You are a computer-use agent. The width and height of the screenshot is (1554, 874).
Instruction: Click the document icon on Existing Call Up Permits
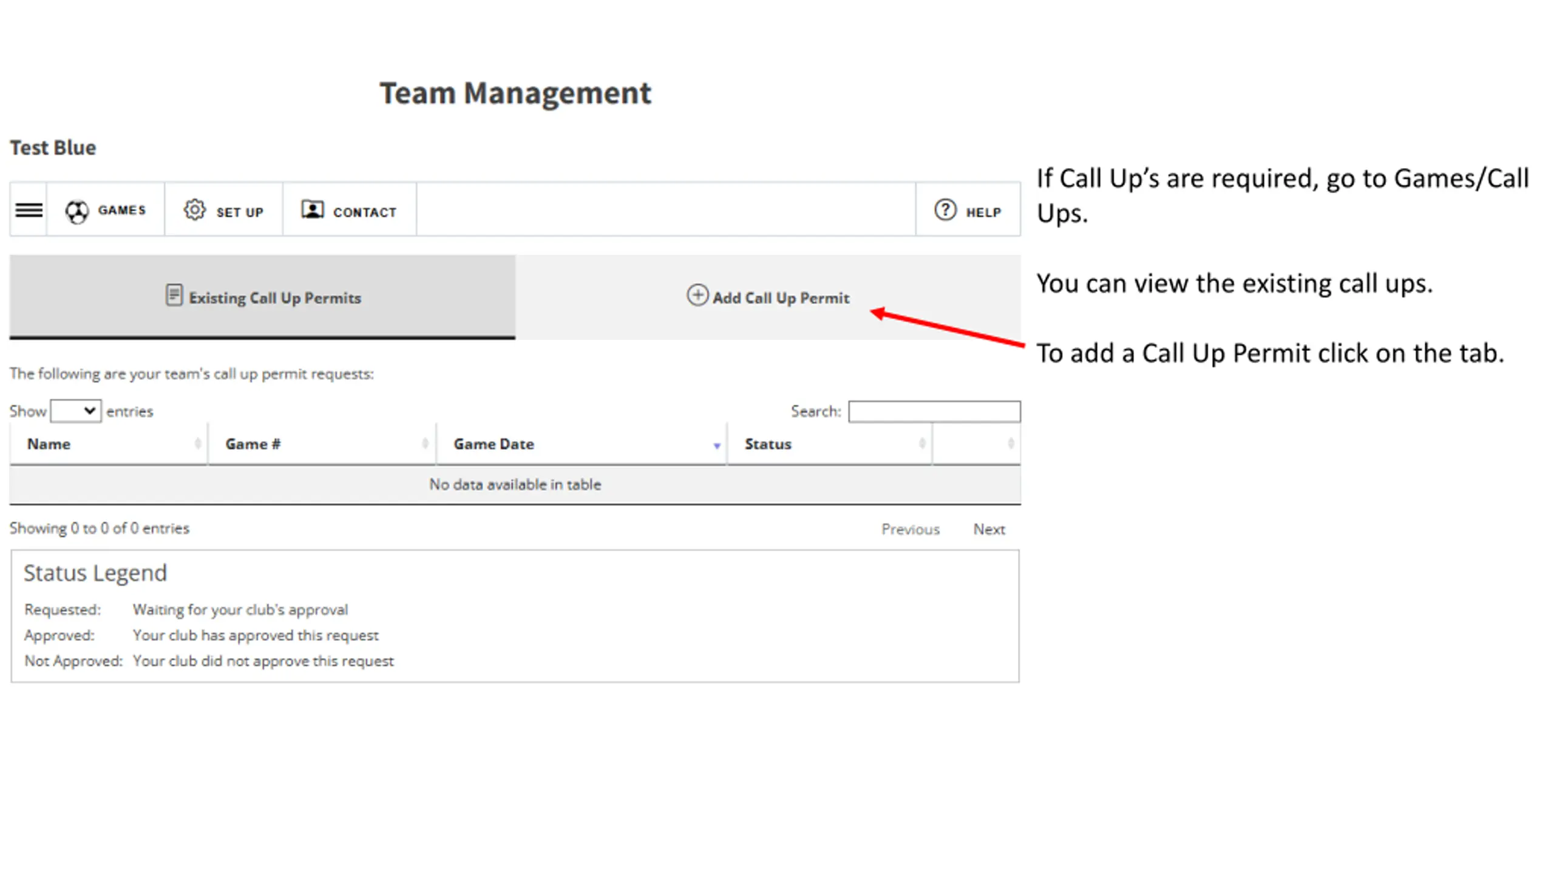click(x=174, y=296)
